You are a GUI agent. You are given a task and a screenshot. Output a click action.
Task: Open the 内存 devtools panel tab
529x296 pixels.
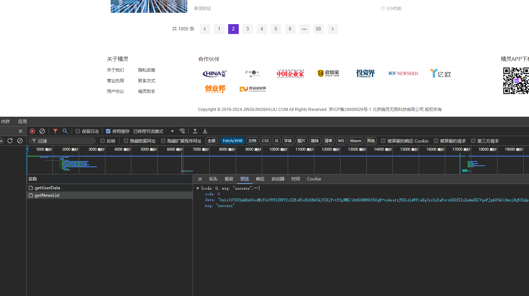pos(5,122)
